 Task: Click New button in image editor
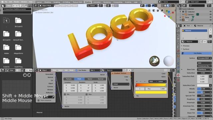[x=29, y=70]
